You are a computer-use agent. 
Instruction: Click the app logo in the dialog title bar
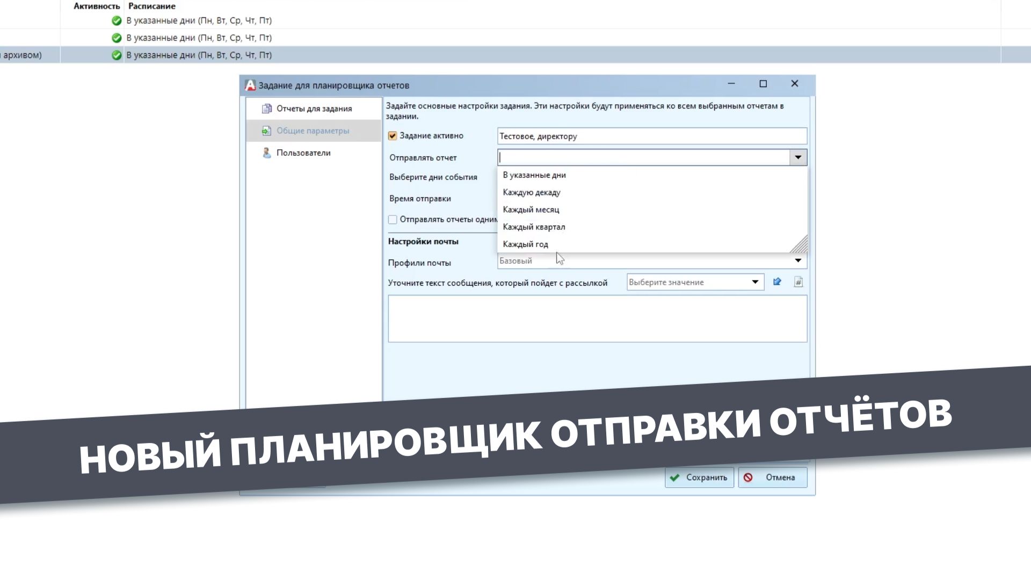pyautogui.click(x=250, y=84)
